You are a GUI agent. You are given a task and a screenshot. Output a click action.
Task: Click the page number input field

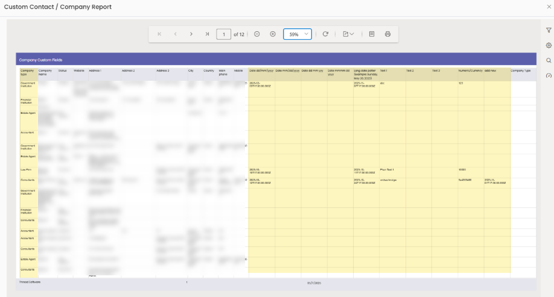pos(224,34)
